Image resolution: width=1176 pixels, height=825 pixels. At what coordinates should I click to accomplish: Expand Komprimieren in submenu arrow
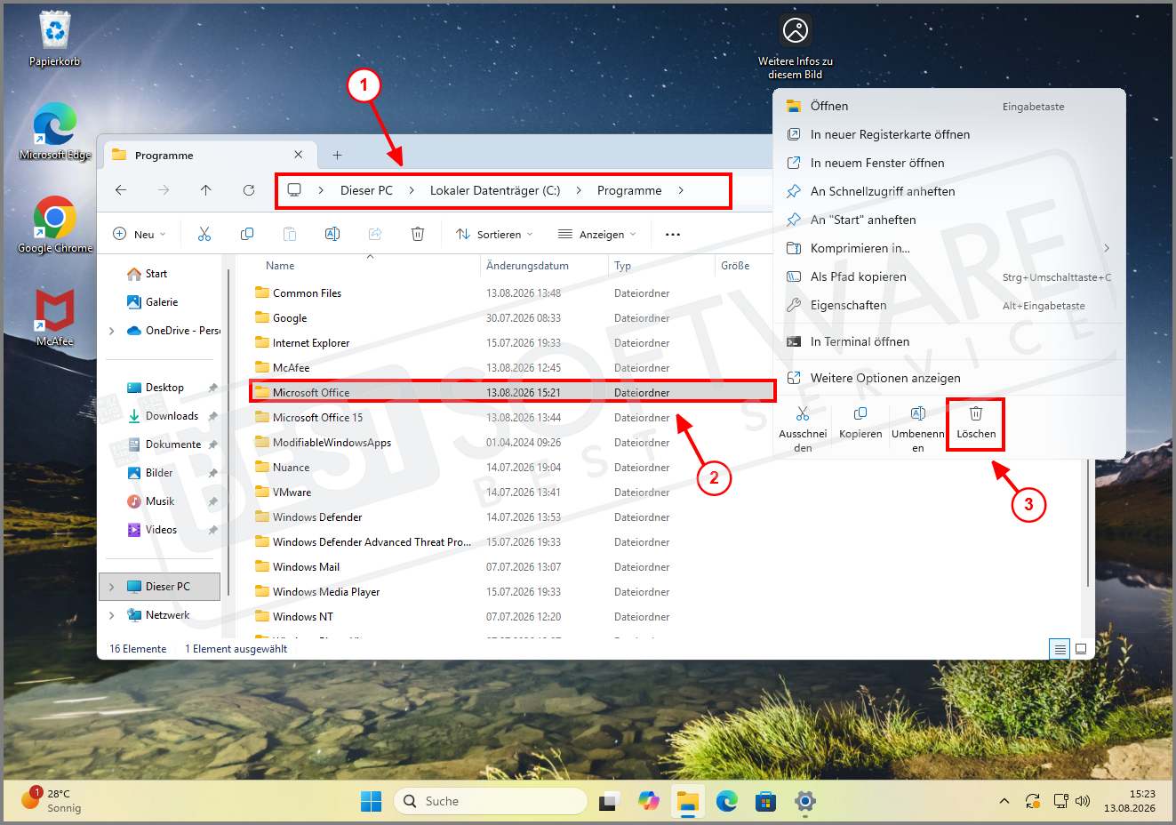[1107, 248]
